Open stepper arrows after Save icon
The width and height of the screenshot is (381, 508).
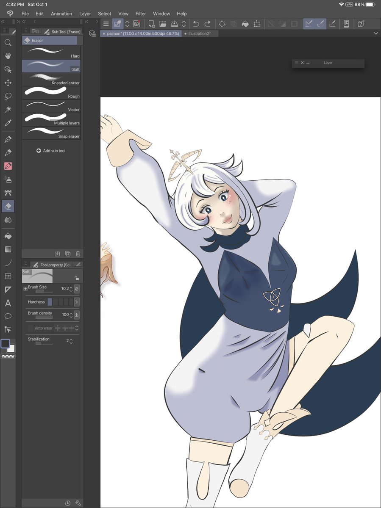tap(184, 24)
